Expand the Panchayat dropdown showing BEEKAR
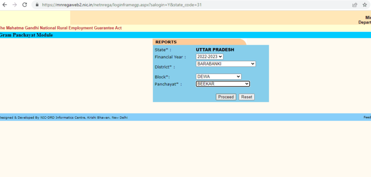Image resolution: width=371 pixels, height=177 pixels. click(223, 84)
